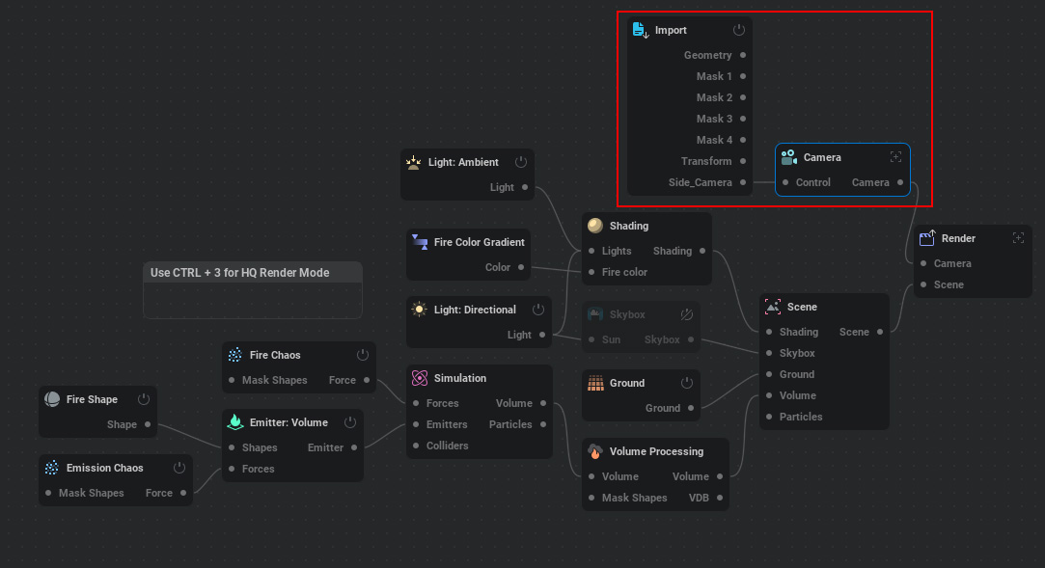Click Volume Processing Mask Shapes input port
Image resolution: width=1045 pixels, height=568 pixels.
click(x=591, y=498)
